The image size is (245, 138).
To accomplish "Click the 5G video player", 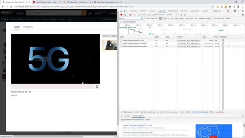I will [x=56, y=59].
